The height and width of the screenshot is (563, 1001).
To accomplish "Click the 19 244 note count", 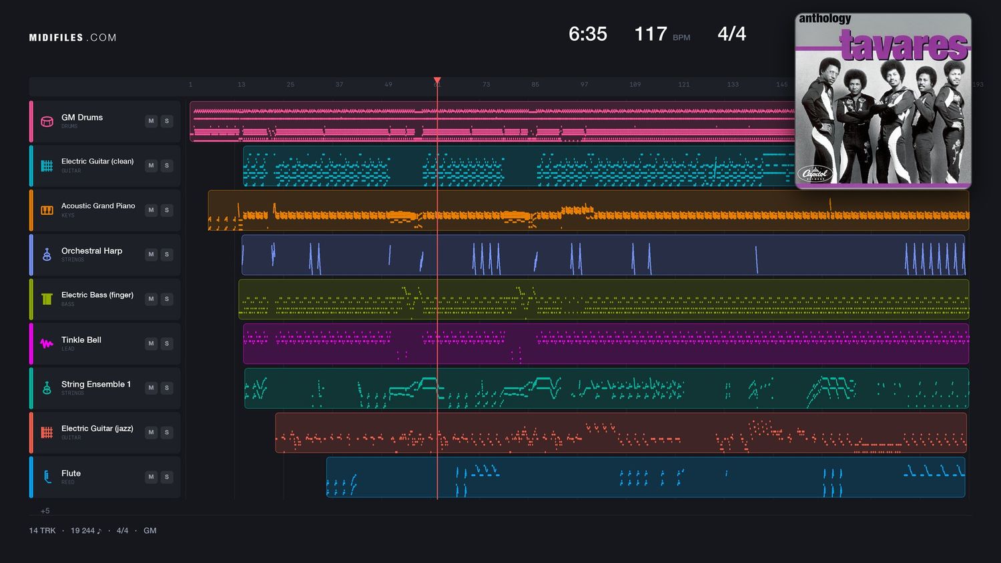I will 86,531.
